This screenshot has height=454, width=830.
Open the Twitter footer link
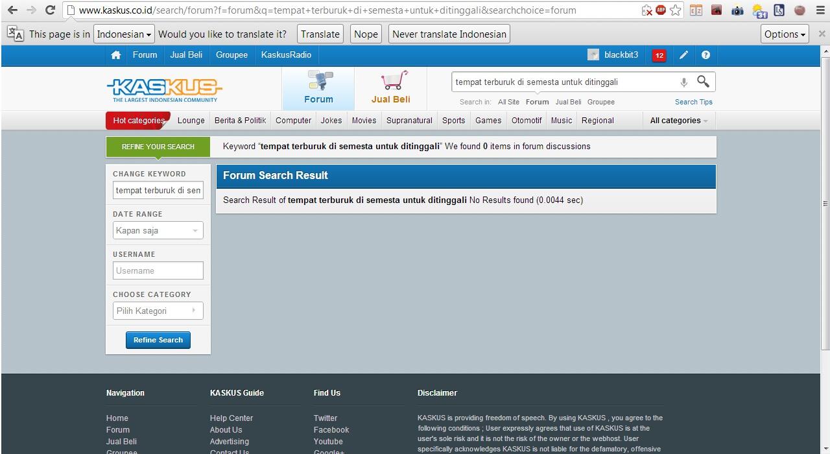pyautogui.click(x=326, y=418)
